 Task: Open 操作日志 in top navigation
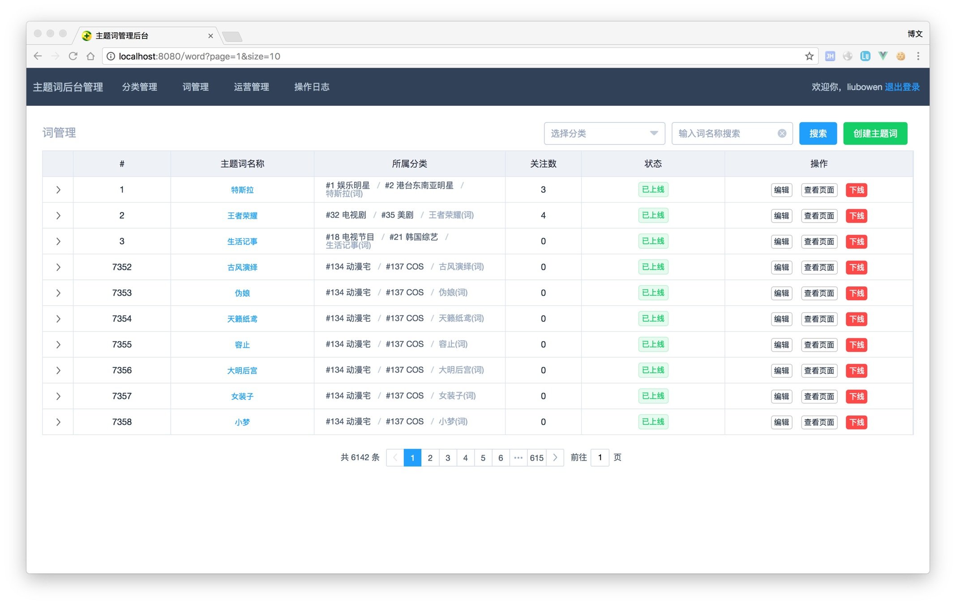312,87
